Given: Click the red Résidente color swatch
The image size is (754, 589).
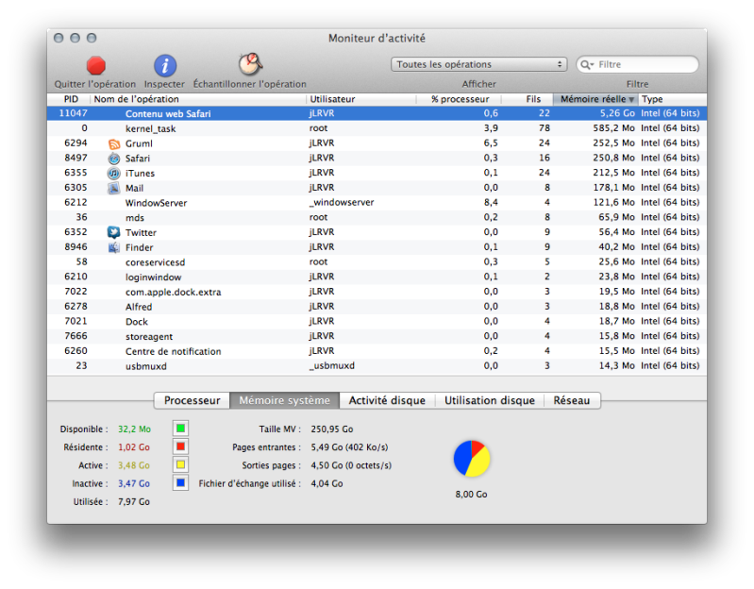Looking at the screenshot, I should pyautogui.click(x=181, y=446).
